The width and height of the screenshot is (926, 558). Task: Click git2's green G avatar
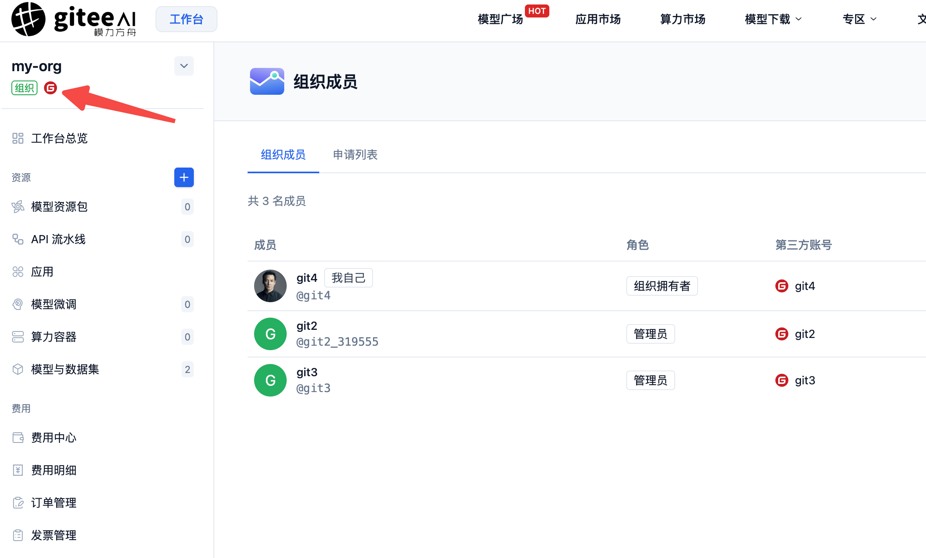click(x=270, y=334)
